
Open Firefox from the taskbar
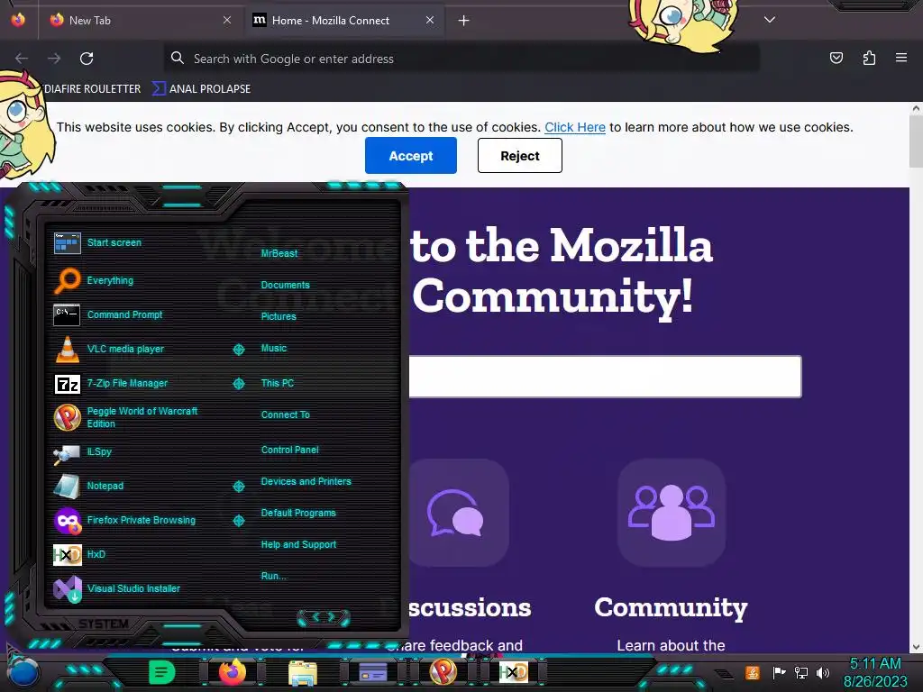click(x=232, y=671)
